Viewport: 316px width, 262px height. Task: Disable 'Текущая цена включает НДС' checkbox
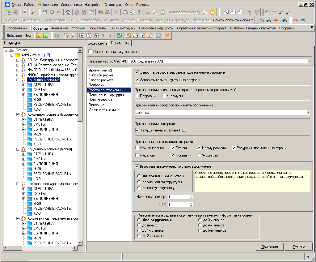(x=137, y=130)
